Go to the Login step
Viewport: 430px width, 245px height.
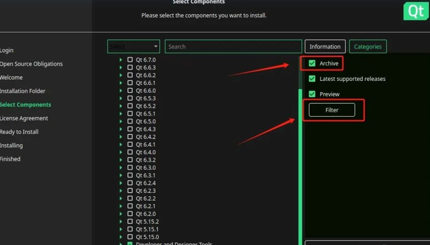click(7, 50)
